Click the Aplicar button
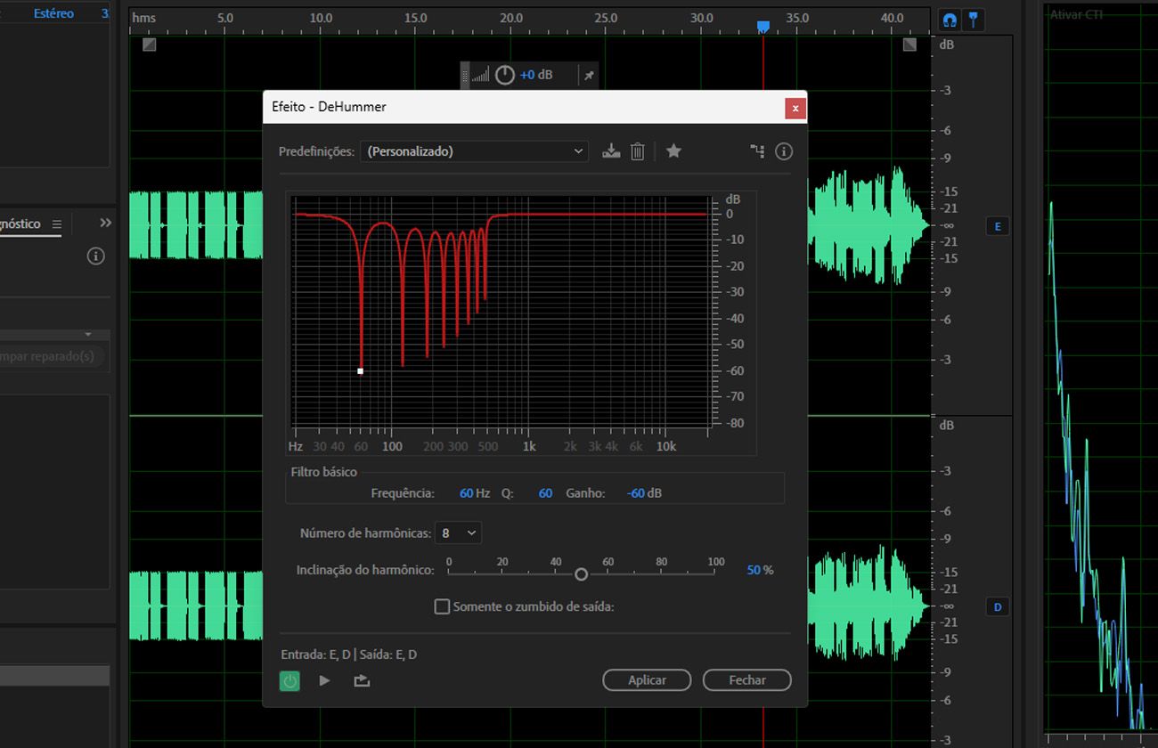 point(647,679)
